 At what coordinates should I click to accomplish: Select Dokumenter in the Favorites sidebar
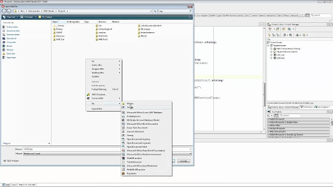[x=10, y=27]
